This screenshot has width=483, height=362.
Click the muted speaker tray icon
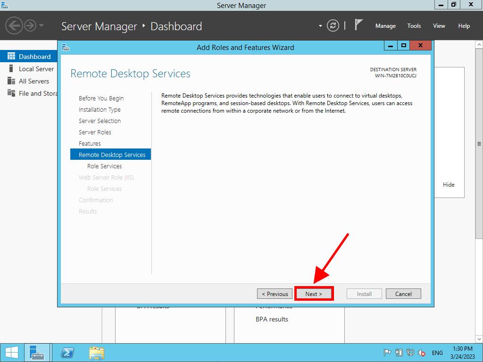[421, 353]
